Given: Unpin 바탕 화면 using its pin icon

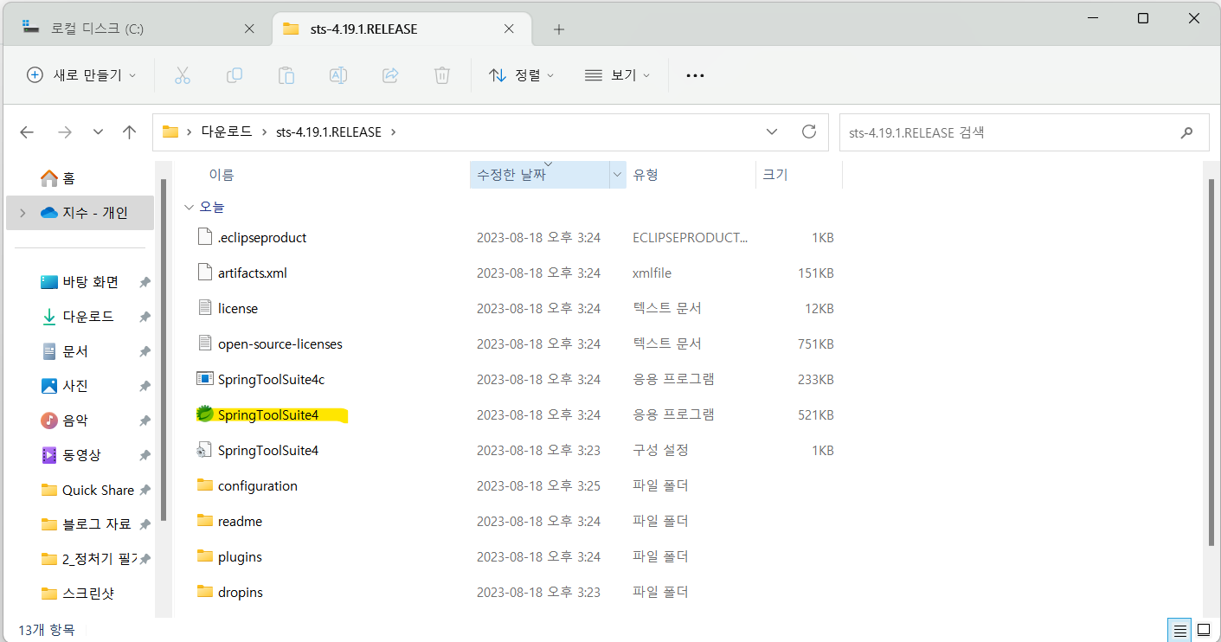Looking at the screenshot, I should [145, 282].
